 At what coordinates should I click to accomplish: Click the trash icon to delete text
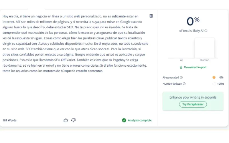click(x=151, y=16)
